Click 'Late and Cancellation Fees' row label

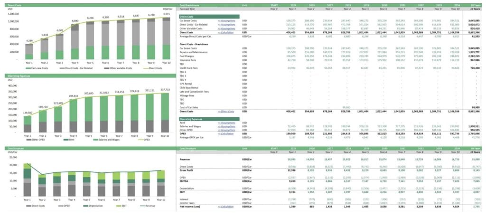(194, 92)
